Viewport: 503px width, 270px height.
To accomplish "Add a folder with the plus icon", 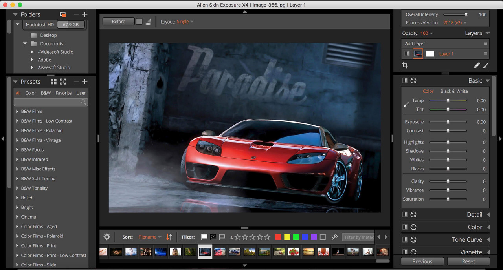I will point(84,14).
